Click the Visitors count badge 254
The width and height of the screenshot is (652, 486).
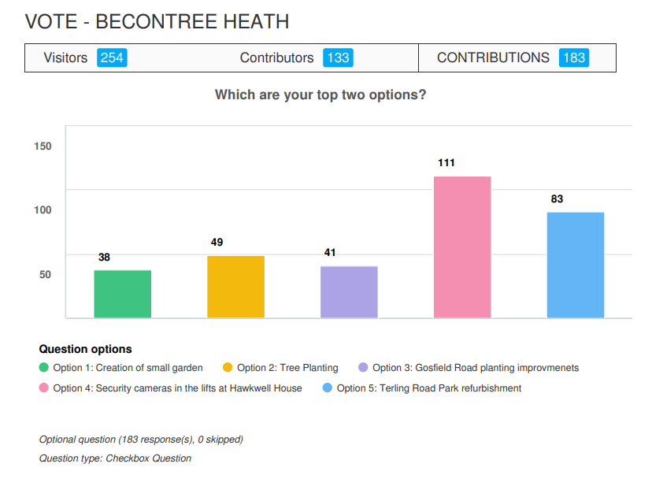(x=112, y=58)
